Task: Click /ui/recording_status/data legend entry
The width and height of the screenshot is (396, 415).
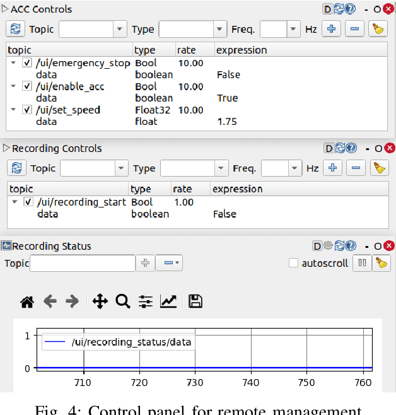Action: click(x=119, y=342)
